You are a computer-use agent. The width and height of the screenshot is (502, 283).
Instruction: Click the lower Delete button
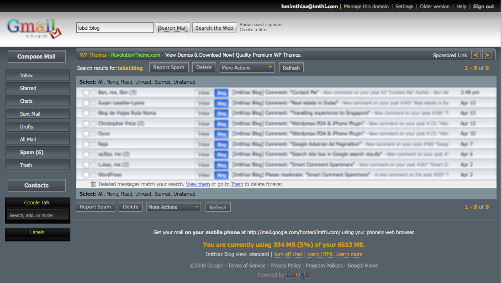coord(131,207)
